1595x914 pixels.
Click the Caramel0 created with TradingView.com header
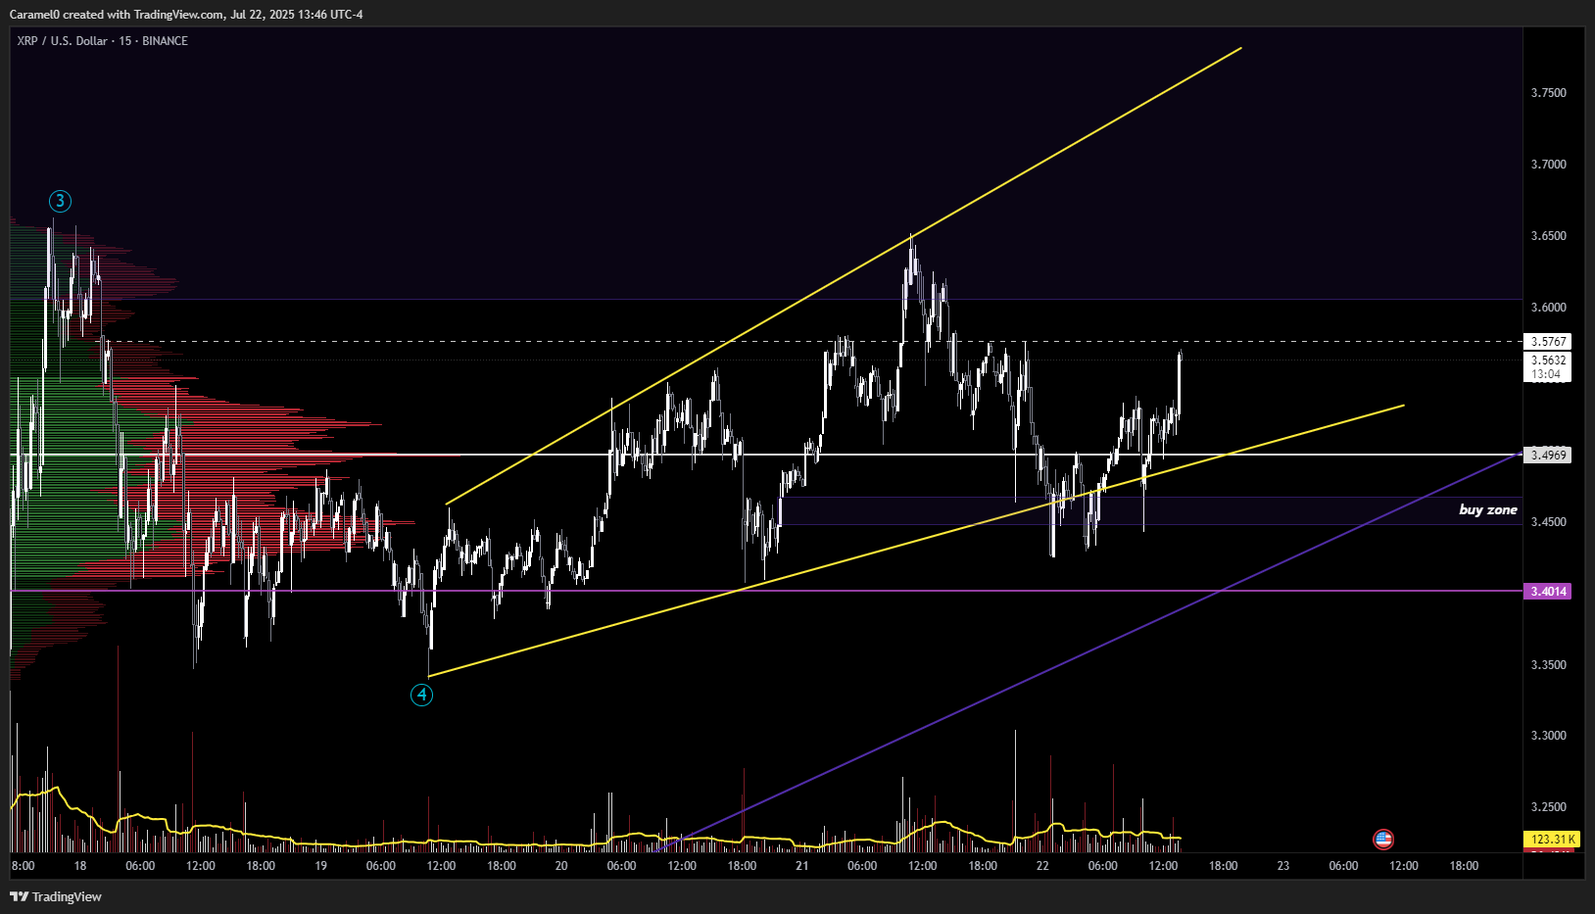point(186,15)
